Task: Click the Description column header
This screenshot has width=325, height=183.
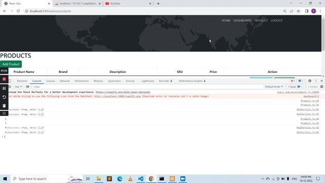Action: 118,72
